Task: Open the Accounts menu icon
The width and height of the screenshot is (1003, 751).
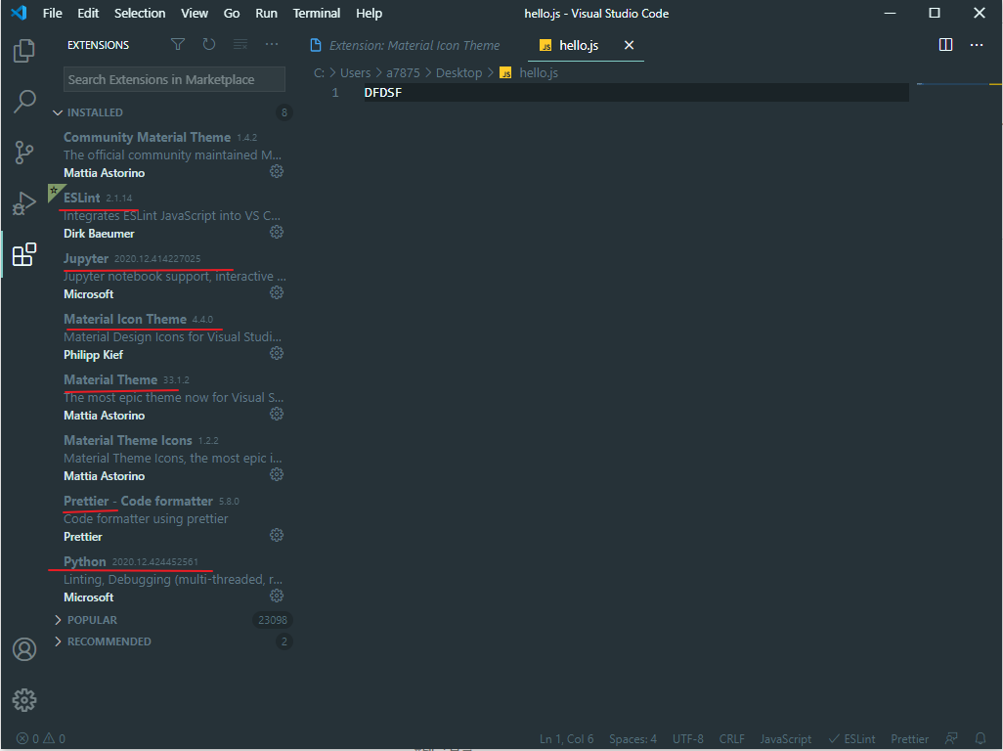Action: [x=24, y=649]
